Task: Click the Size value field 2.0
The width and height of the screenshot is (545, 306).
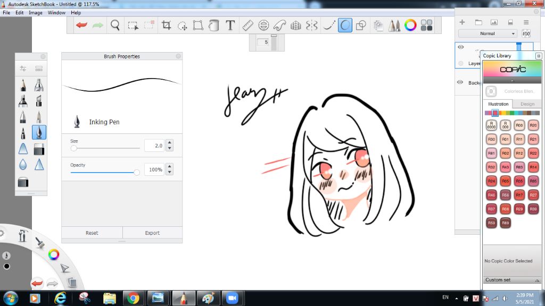Action: coord(154,146)
